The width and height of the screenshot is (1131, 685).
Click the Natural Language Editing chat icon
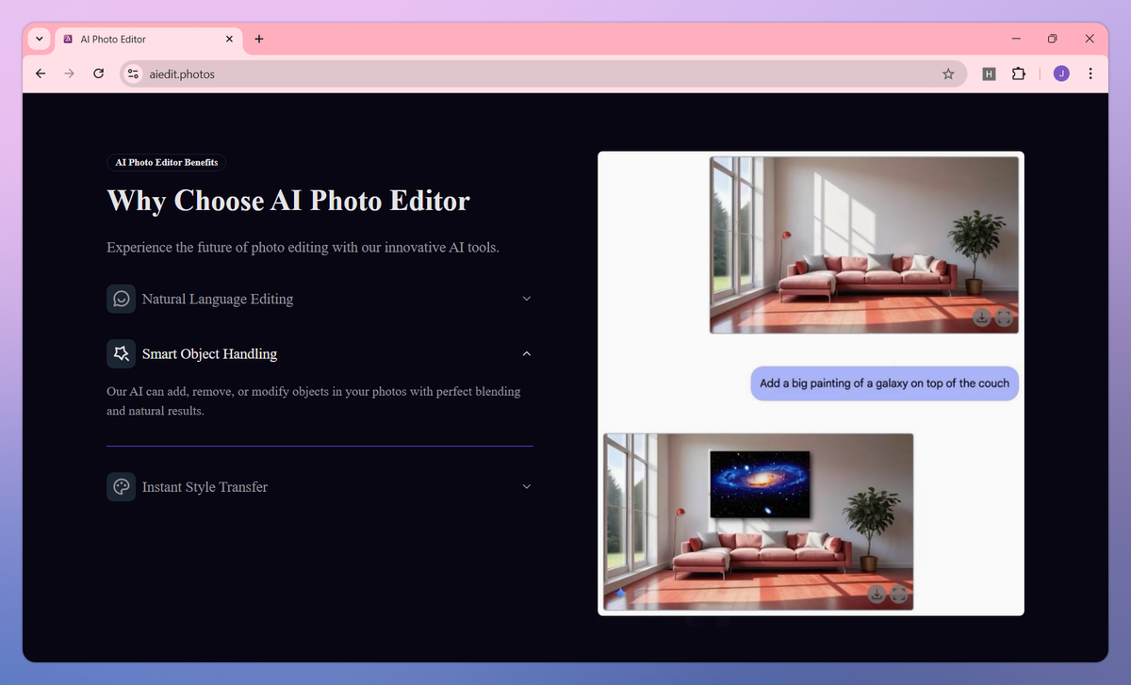121,299
